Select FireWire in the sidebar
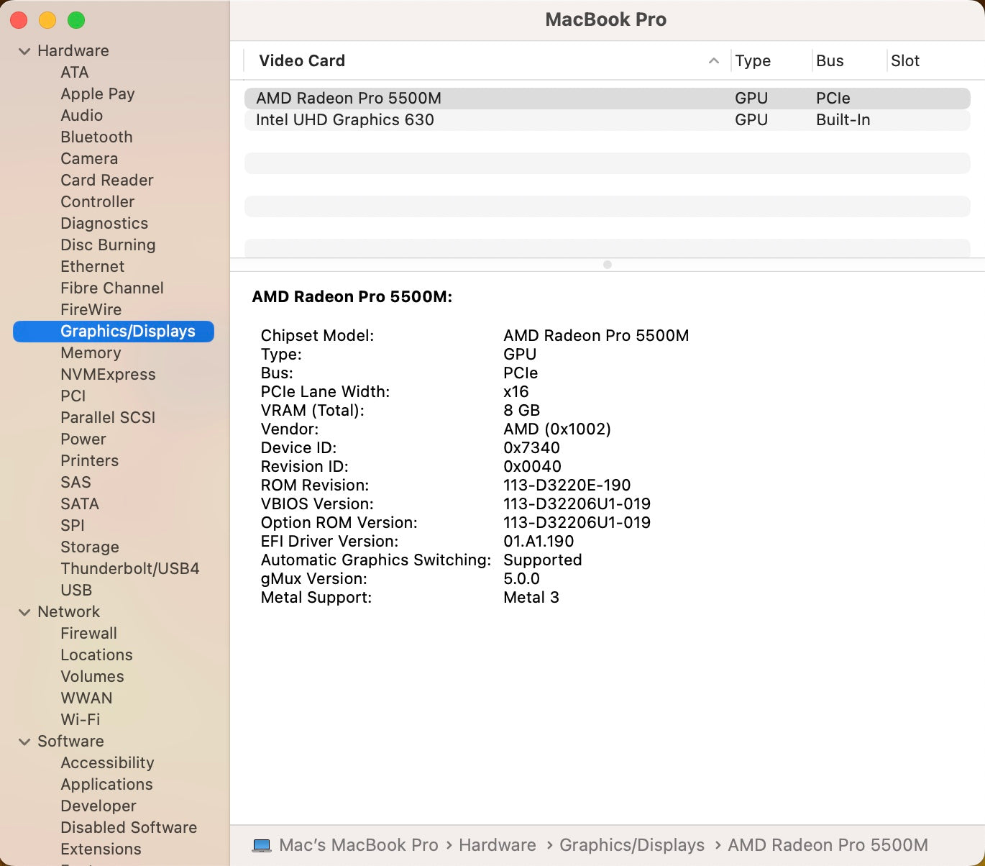Image resolution: width=985 pixels, height=866 pixels. click(x=91, y=310)
